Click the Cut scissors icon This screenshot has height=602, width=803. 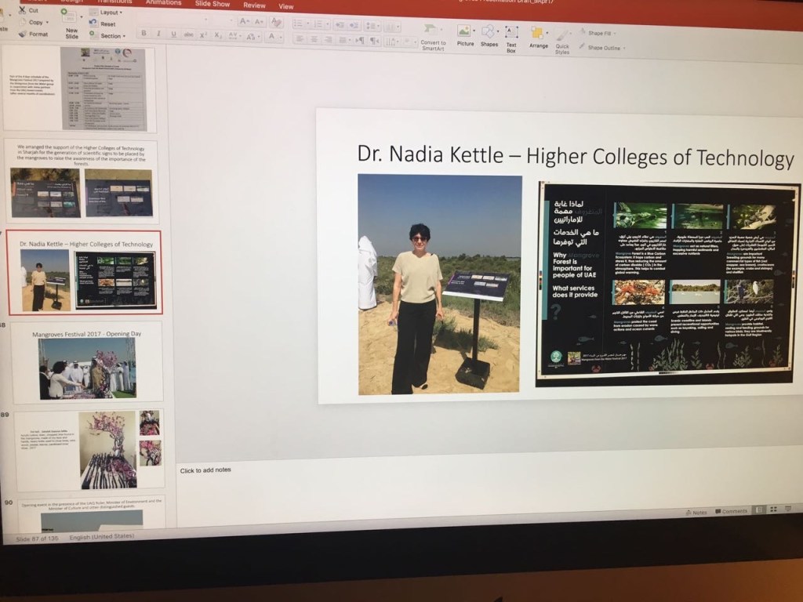coord(22,10)
